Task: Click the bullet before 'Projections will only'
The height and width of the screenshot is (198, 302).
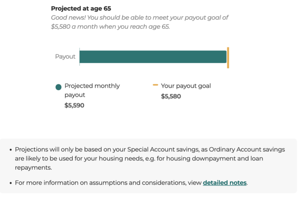Action: pos(11,150)
